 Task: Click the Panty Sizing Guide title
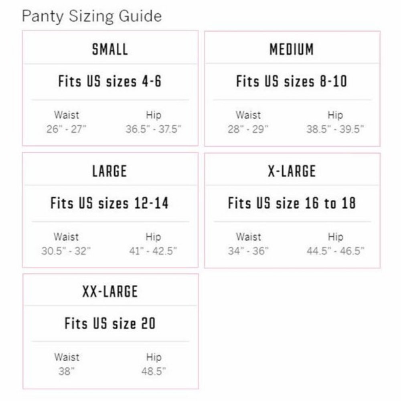pyautogui.click(x=92, y=16)
